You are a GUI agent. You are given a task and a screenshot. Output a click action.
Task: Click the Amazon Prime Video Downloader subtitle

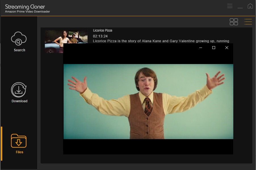point(28,12)
